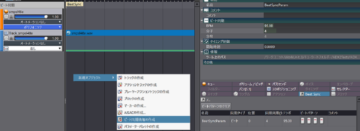Click the icon beside プレーヤーアクショントラックの作成

click(120, 92)
